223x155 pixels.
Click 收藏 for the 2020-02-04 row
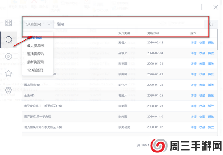pos(202,53)
